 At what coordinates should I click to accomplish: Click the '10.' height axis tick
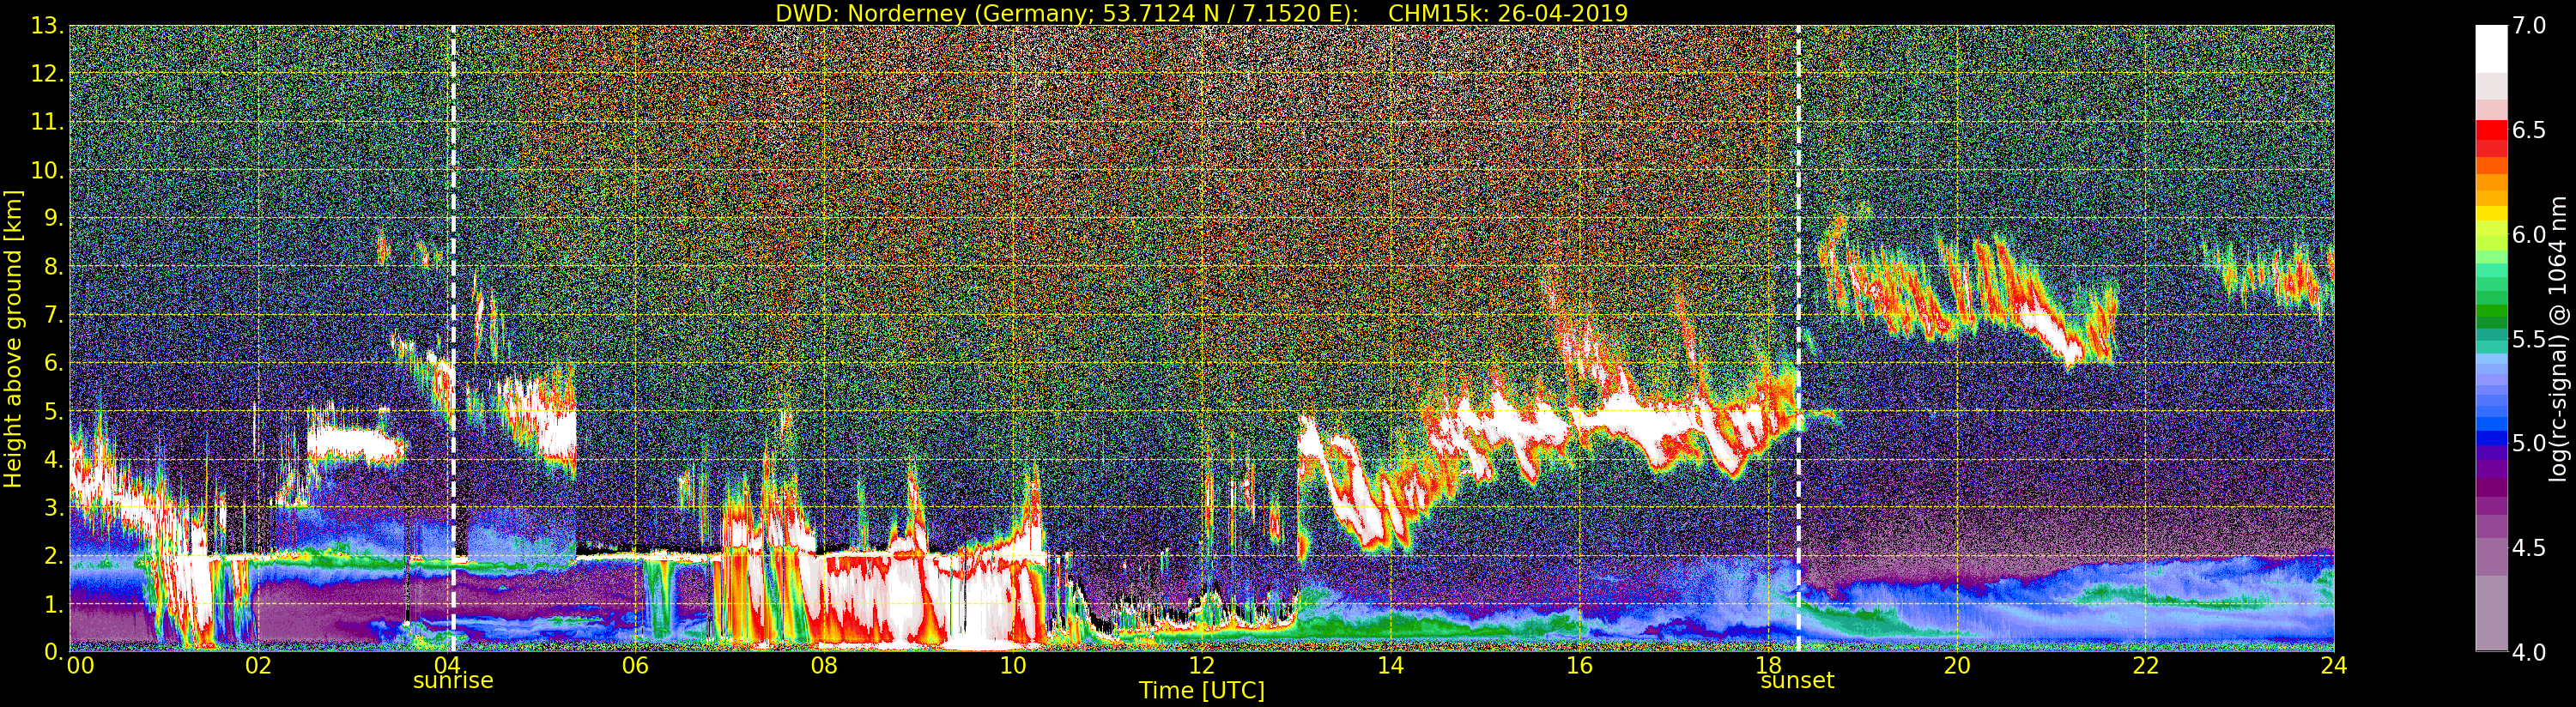click(47, 170)
